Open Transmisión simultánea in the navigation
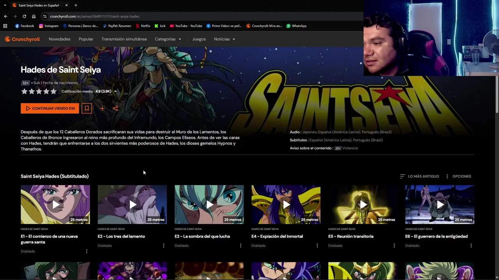 (124, 39)
